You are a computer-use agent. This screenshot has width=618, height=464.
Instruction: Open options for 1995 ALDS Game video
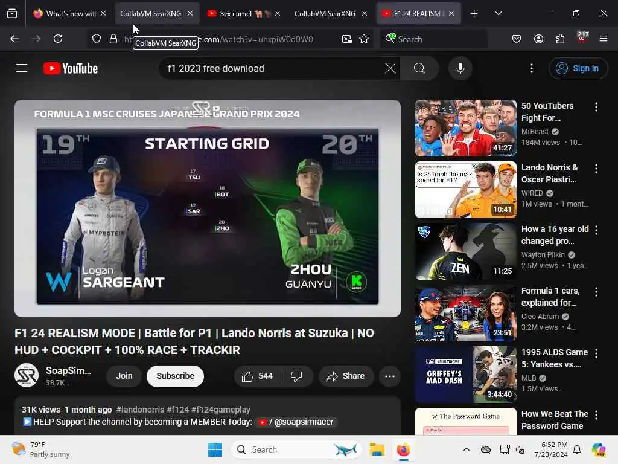click(596, 353)
